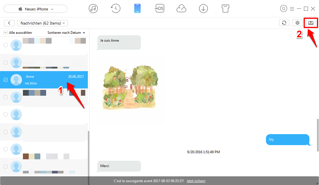Click the message pane scrollbar
This screenshot has width=319, height=185.
[318, 135]
